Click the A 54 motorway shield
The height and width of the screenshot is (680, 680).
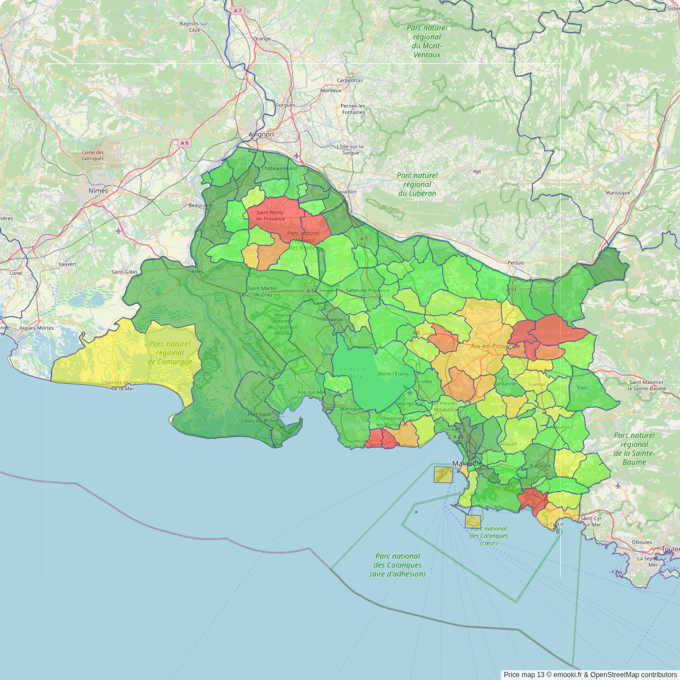[311, 291]
